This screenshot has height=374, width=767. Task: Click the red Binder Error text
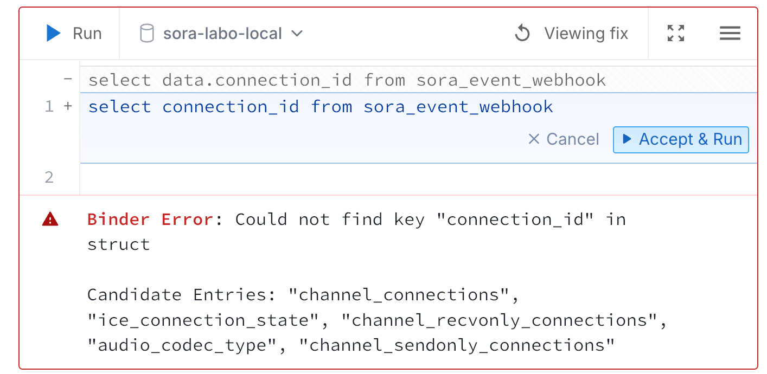[150, 220]
